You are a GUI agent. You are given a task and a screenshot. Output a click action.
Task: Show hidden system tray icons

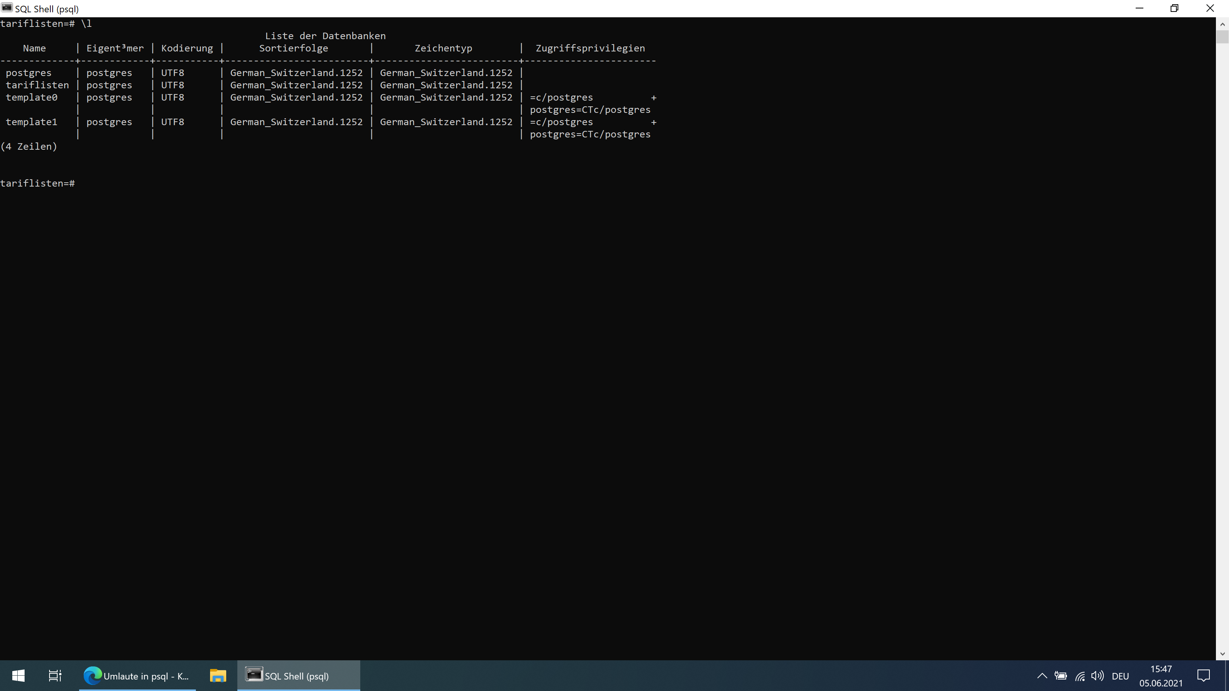tap(1042, 676)
